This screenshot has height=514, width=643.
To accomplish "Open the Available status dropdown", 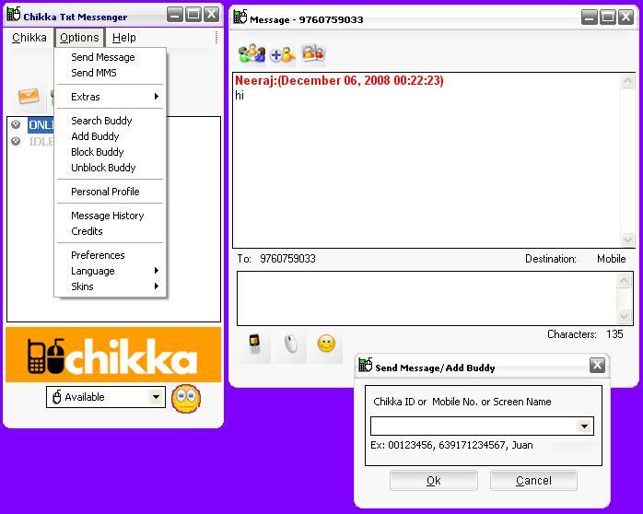I will coord(156,398).
